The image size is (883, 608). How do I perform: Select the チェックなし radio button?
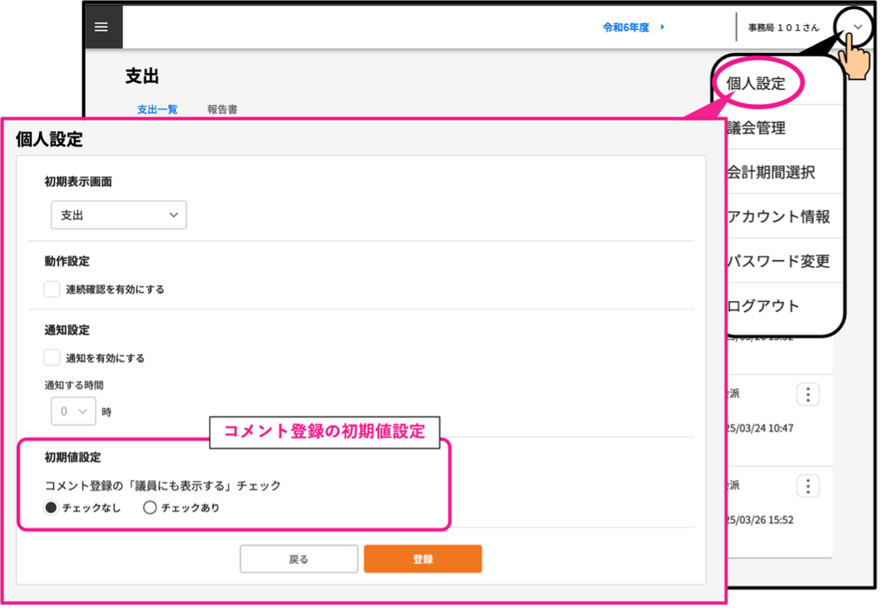pyautogui.click(x=51, y=507)
